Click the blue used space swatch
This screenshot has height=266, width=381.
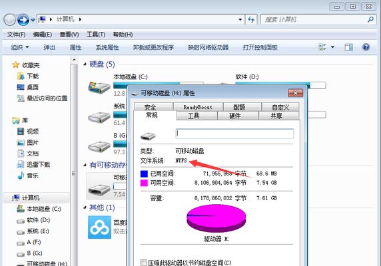pos(144,174)
